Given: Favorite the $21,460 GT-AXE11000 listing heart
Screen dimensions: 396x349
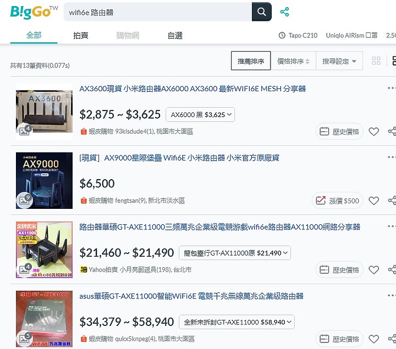Looking at the screenshot, I should 374,270.
